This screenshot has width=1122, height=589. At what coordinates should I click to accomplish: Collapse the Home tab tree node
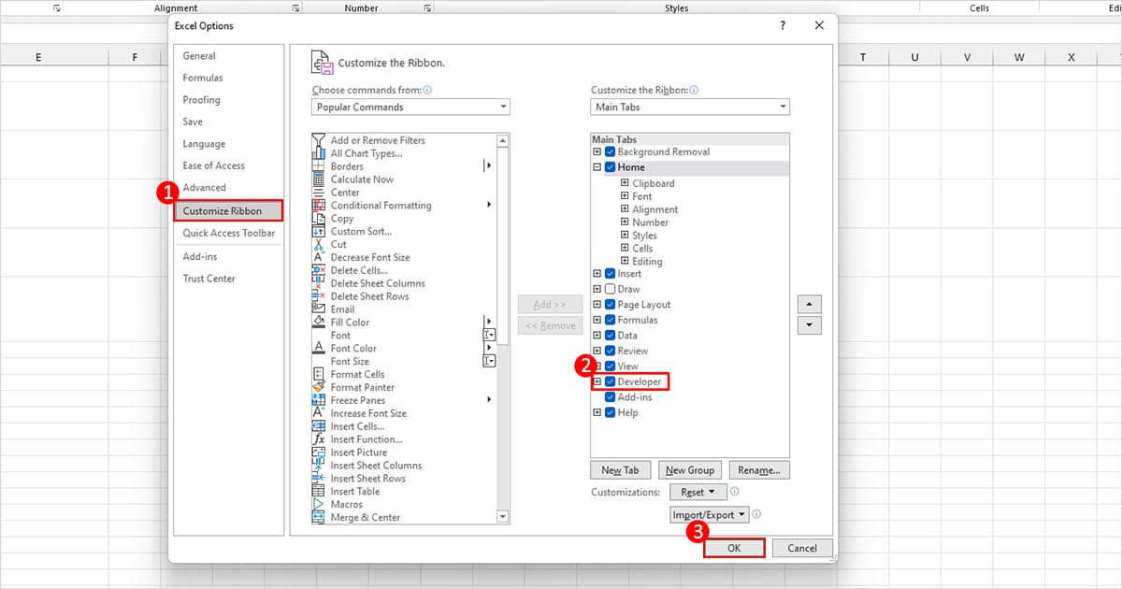(597, 166)
